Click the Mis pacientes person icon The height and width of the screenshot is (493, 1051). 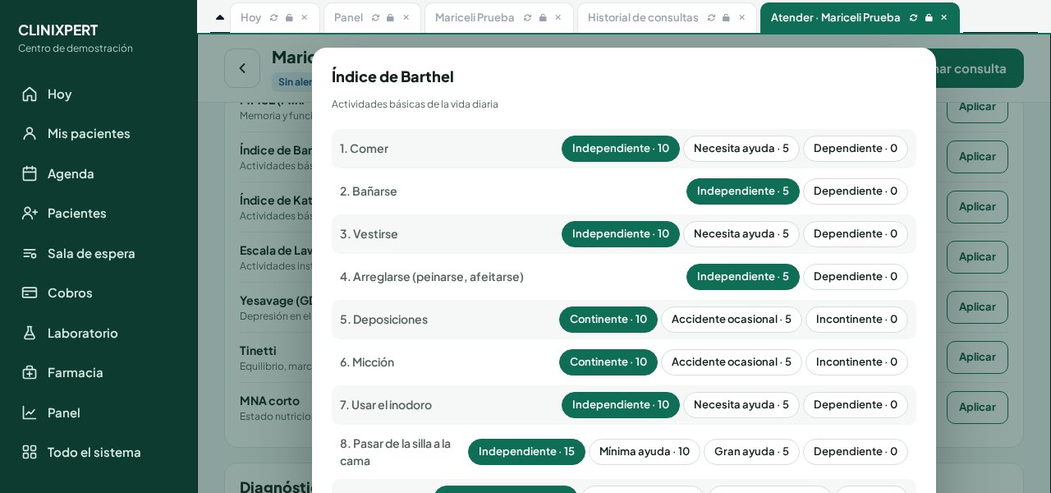pyautogui.click(x=30, y=133)
